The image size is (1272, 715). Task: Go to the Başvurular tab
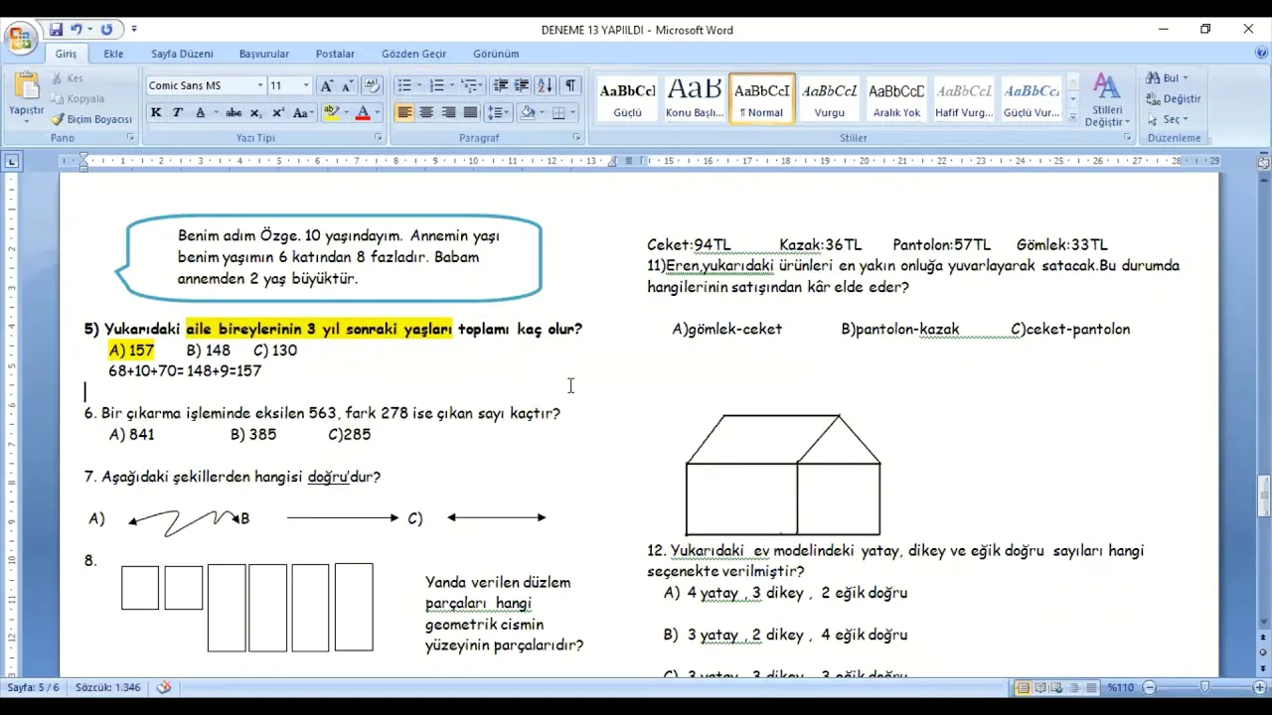[264, 54]
